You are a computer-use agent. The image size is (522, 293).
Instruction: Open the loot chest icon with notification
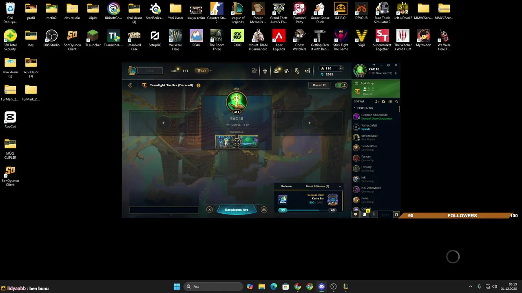[x=276, y=71]
